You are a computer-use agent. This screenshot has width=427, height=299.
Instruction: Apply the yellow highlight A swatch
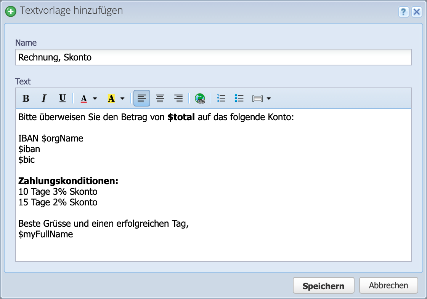coord(111,99)
